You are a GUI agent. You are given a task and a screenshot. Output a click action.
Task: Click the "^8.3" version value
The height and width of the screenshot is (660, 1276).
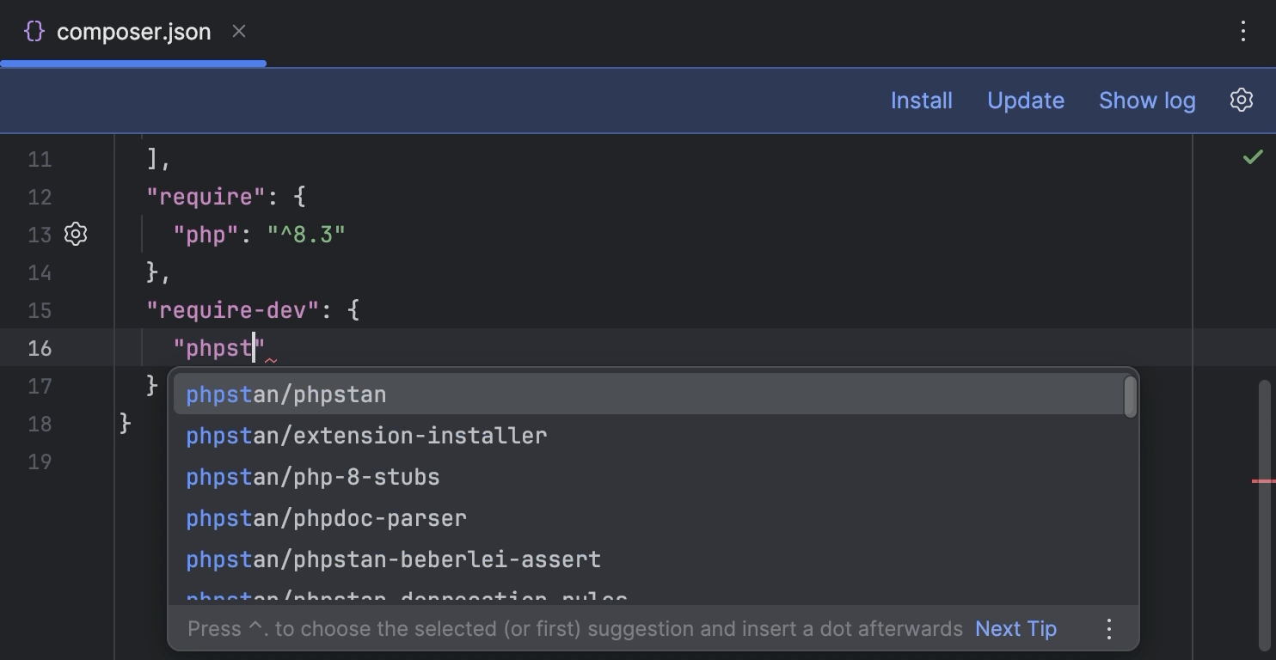pyautogui.click(x=306, y=235)
